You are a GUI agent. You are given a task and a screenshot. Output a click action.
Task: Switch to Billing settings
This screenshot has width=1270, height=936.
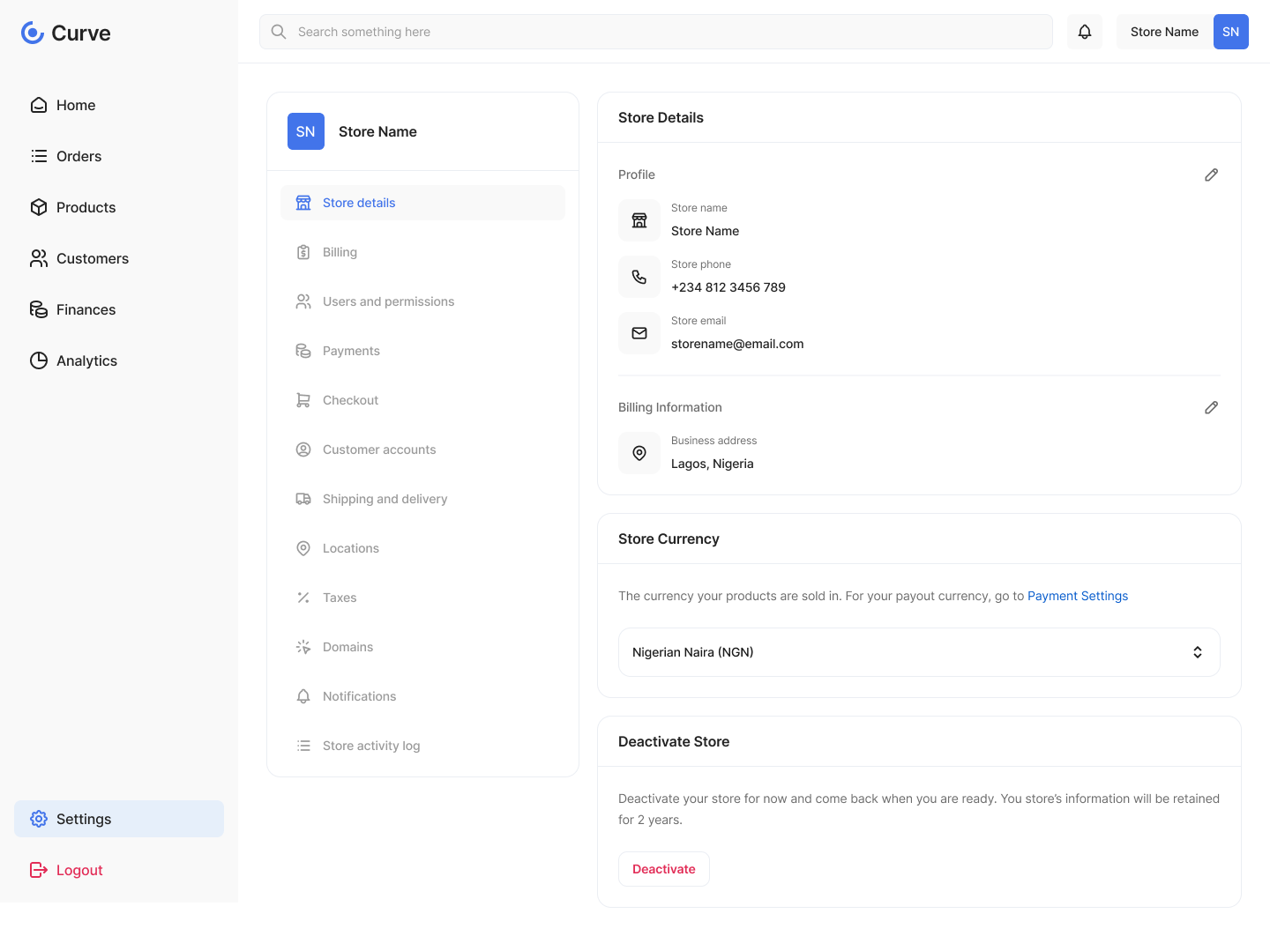pos(422,252)
